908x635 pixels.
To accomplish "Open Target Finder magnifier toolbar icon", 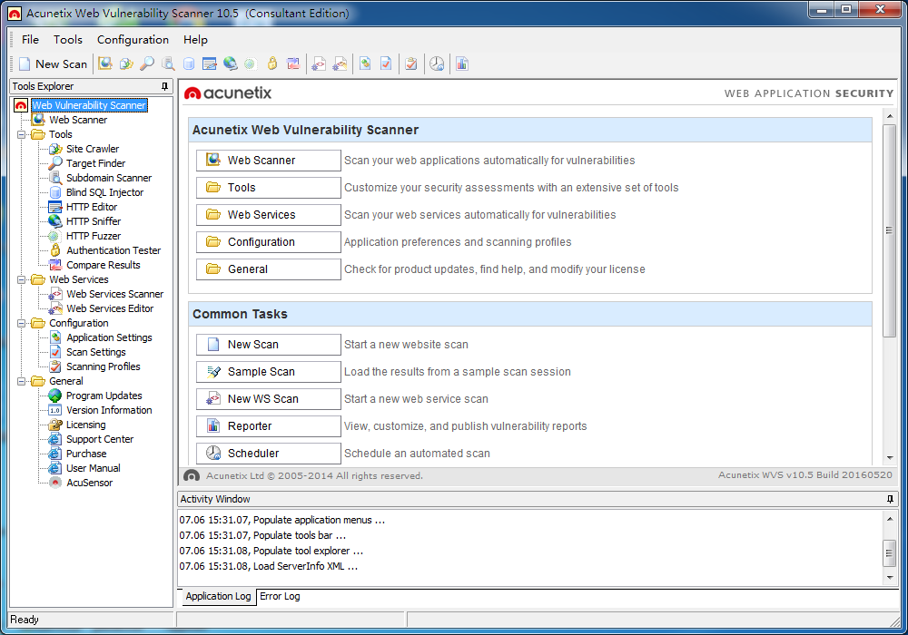I will pyautogui.click(x=147, y=63).
